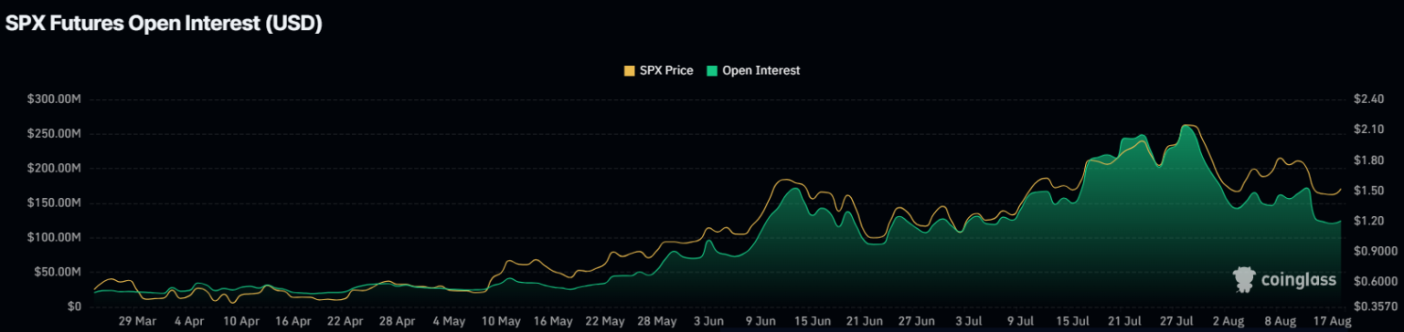1404x332 pixels.
Task: Select the 27 Jul date marker
Action: coord(1176,321)
